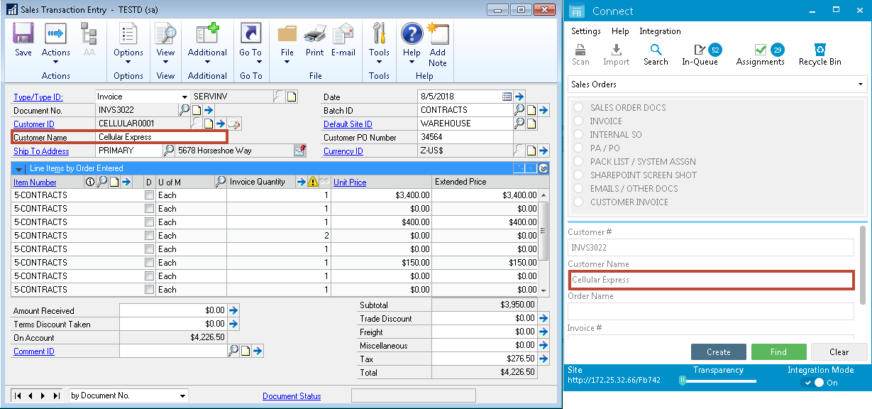Screen dimensions: 872x409
Task: Click the Create button in Connect
Action: [x=719, y=352]
